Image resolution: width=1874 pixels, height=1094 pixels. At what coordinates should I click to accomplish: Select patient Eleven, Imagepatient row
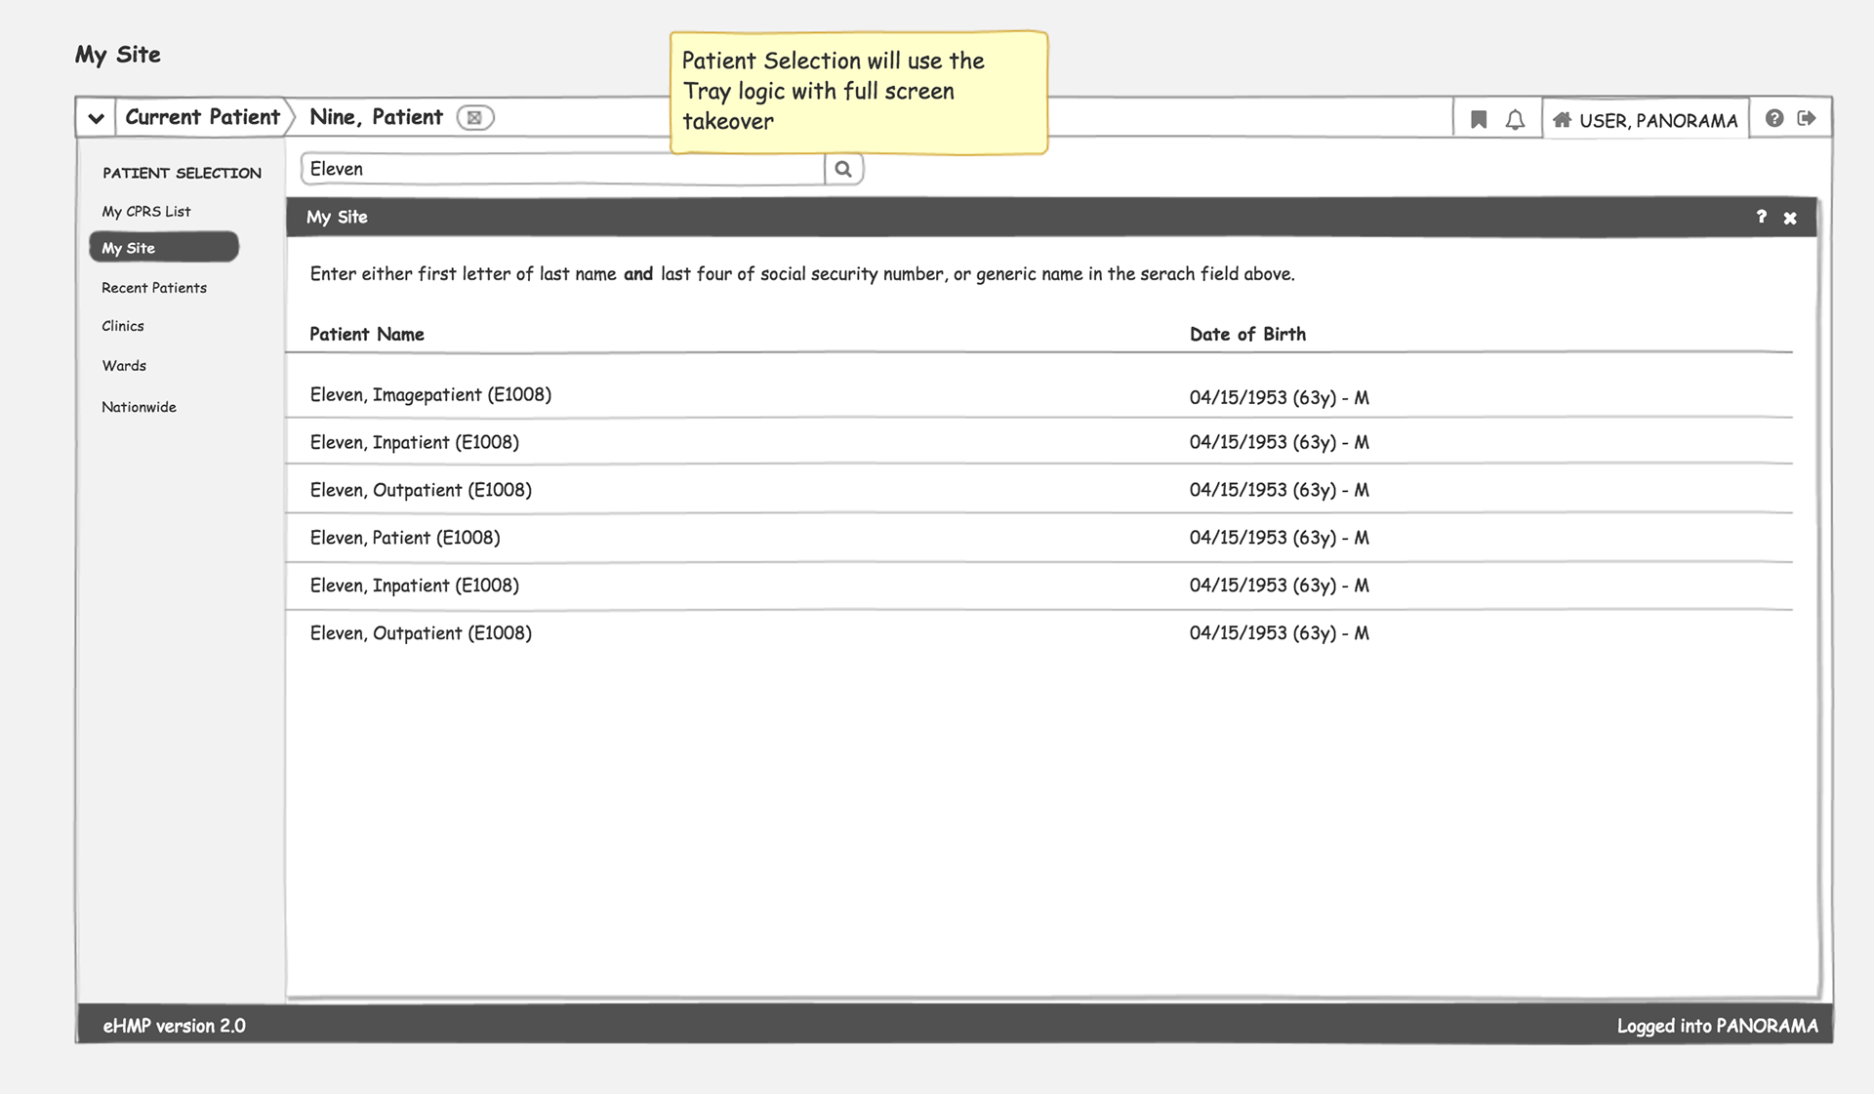click(430, 395)
